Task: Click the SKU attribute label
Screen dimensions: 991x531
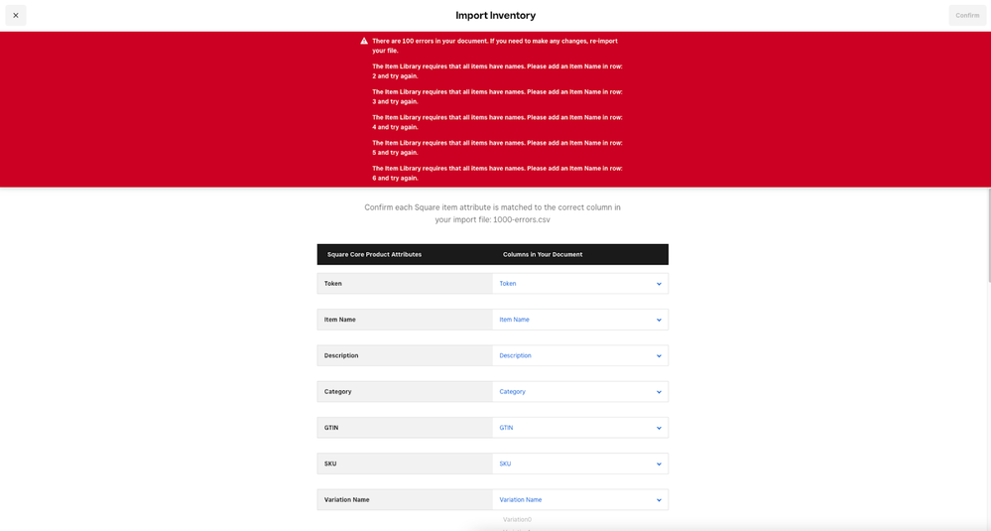Action: 331,464
